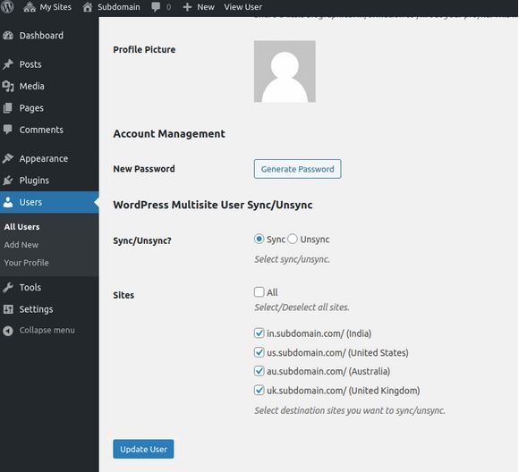Screen dimensions: 519x472
Task: Open Comments menu label in sidebar
Action: (x=41, y=130)
